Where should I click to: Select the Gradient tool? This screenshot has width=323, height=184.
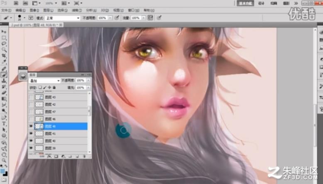click(4, 99)
